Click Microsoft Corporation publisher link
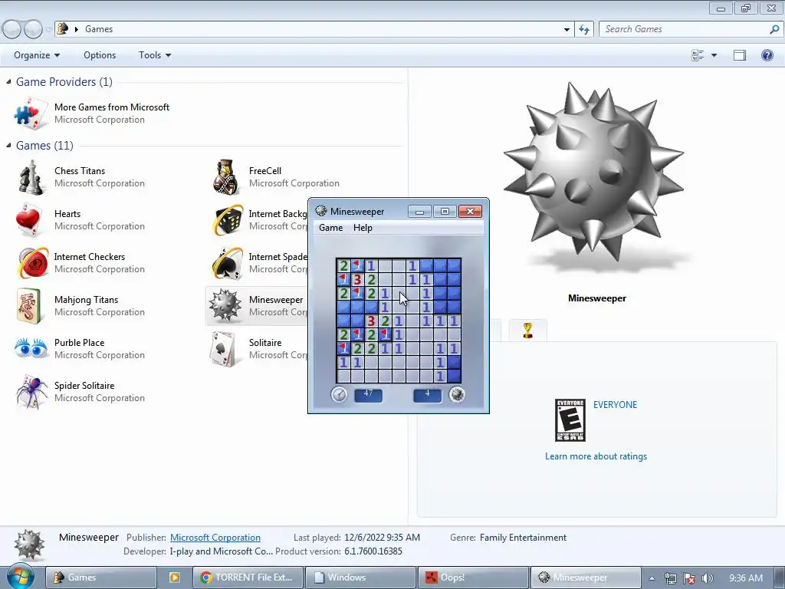The width and height of the screenshot is (785, 589). pyautogui.click(x=215, y=538)
